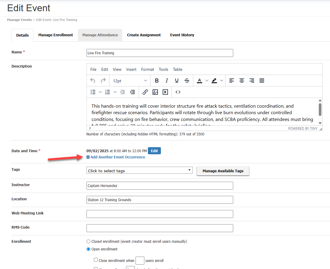Open the File menu in editor

click(93, 69)
